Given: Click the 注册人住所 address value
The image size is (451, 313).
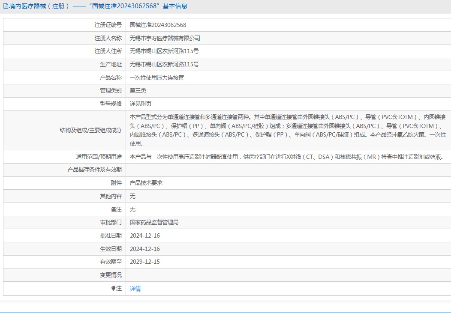Looking at the screenshot, I should point(164,51).
